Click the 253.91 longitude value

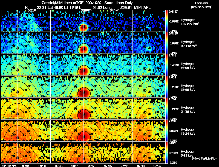(x=126, y=7)
